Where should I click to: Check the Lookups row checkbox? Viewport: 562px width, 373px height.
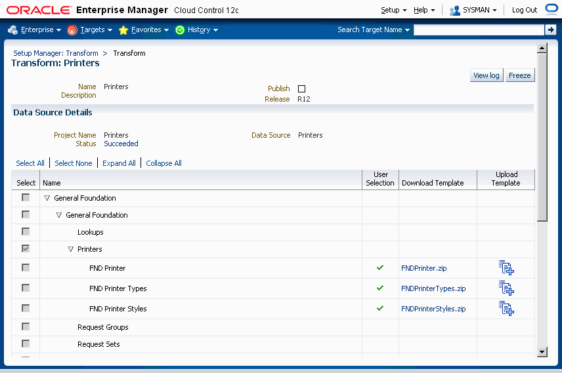(26, 231)
